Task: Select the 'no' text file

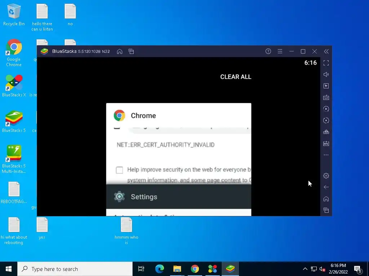Action: (70, 14)
